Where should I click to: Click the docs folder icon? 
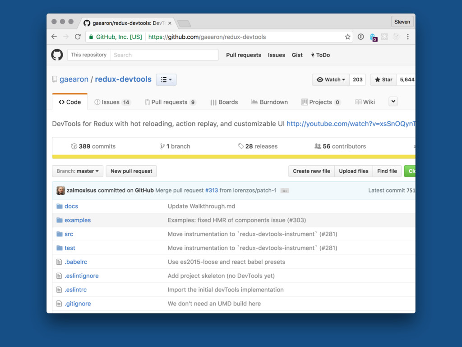pos(60,206)
